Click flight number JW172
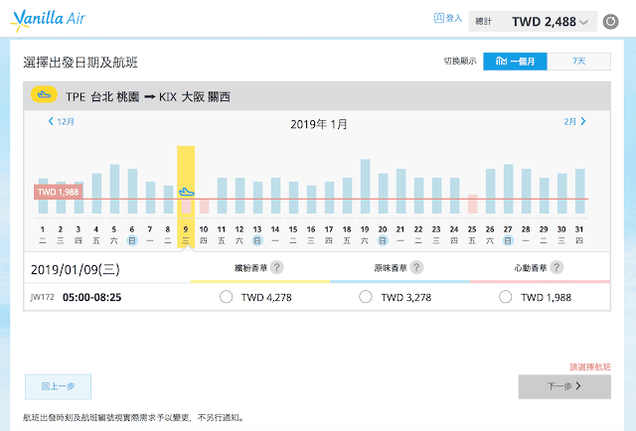Viewport: 636px width, 431px height. [x=42, y=297]
